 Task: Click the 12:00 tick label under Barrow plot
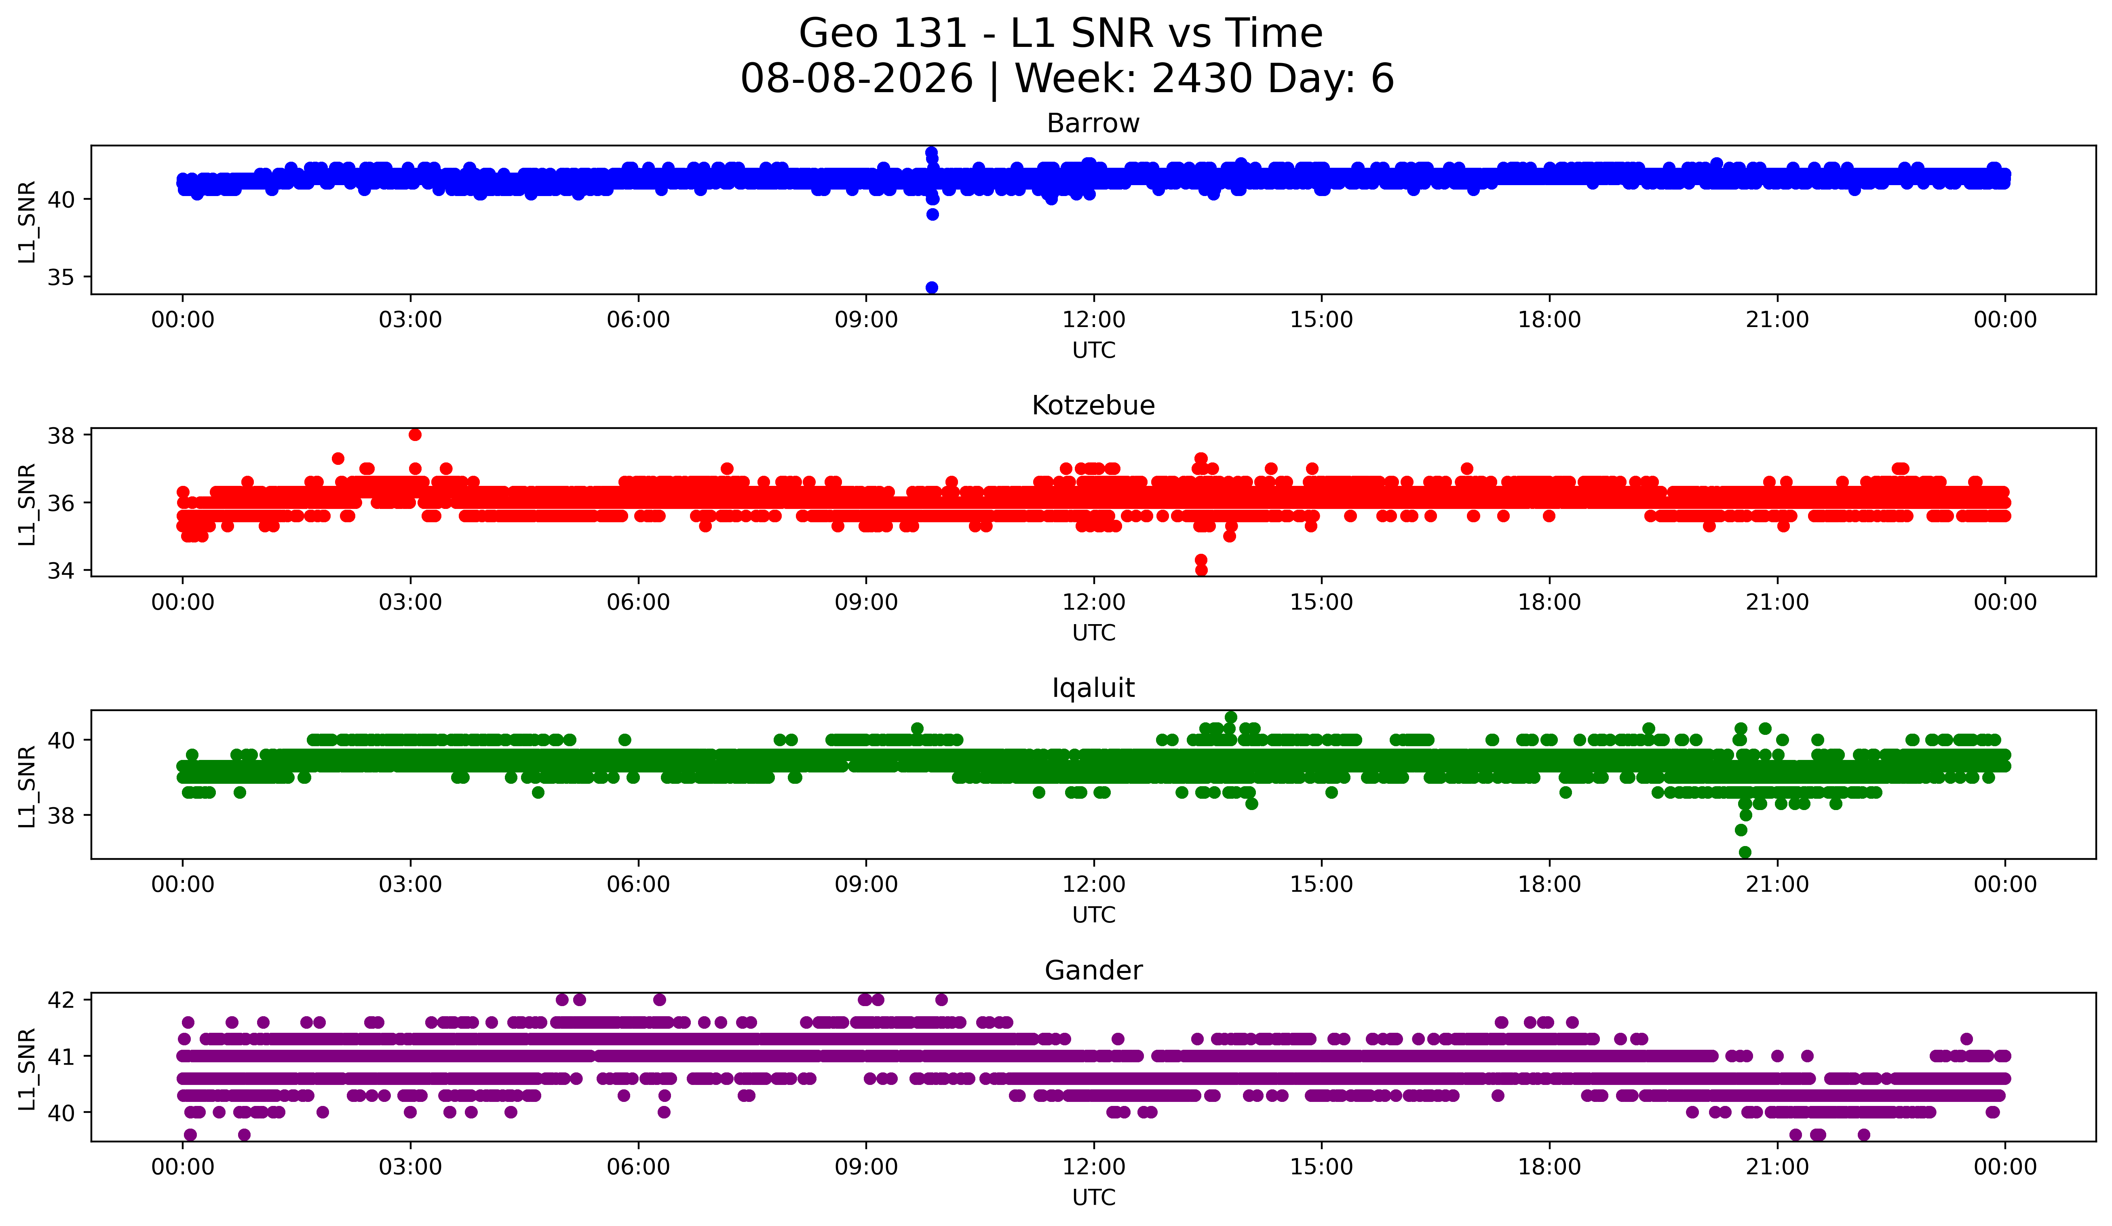[1094, 320]
